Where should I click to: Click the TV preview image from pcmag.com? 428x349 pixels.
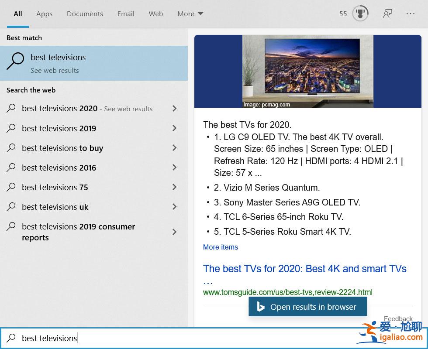point(307,71)
